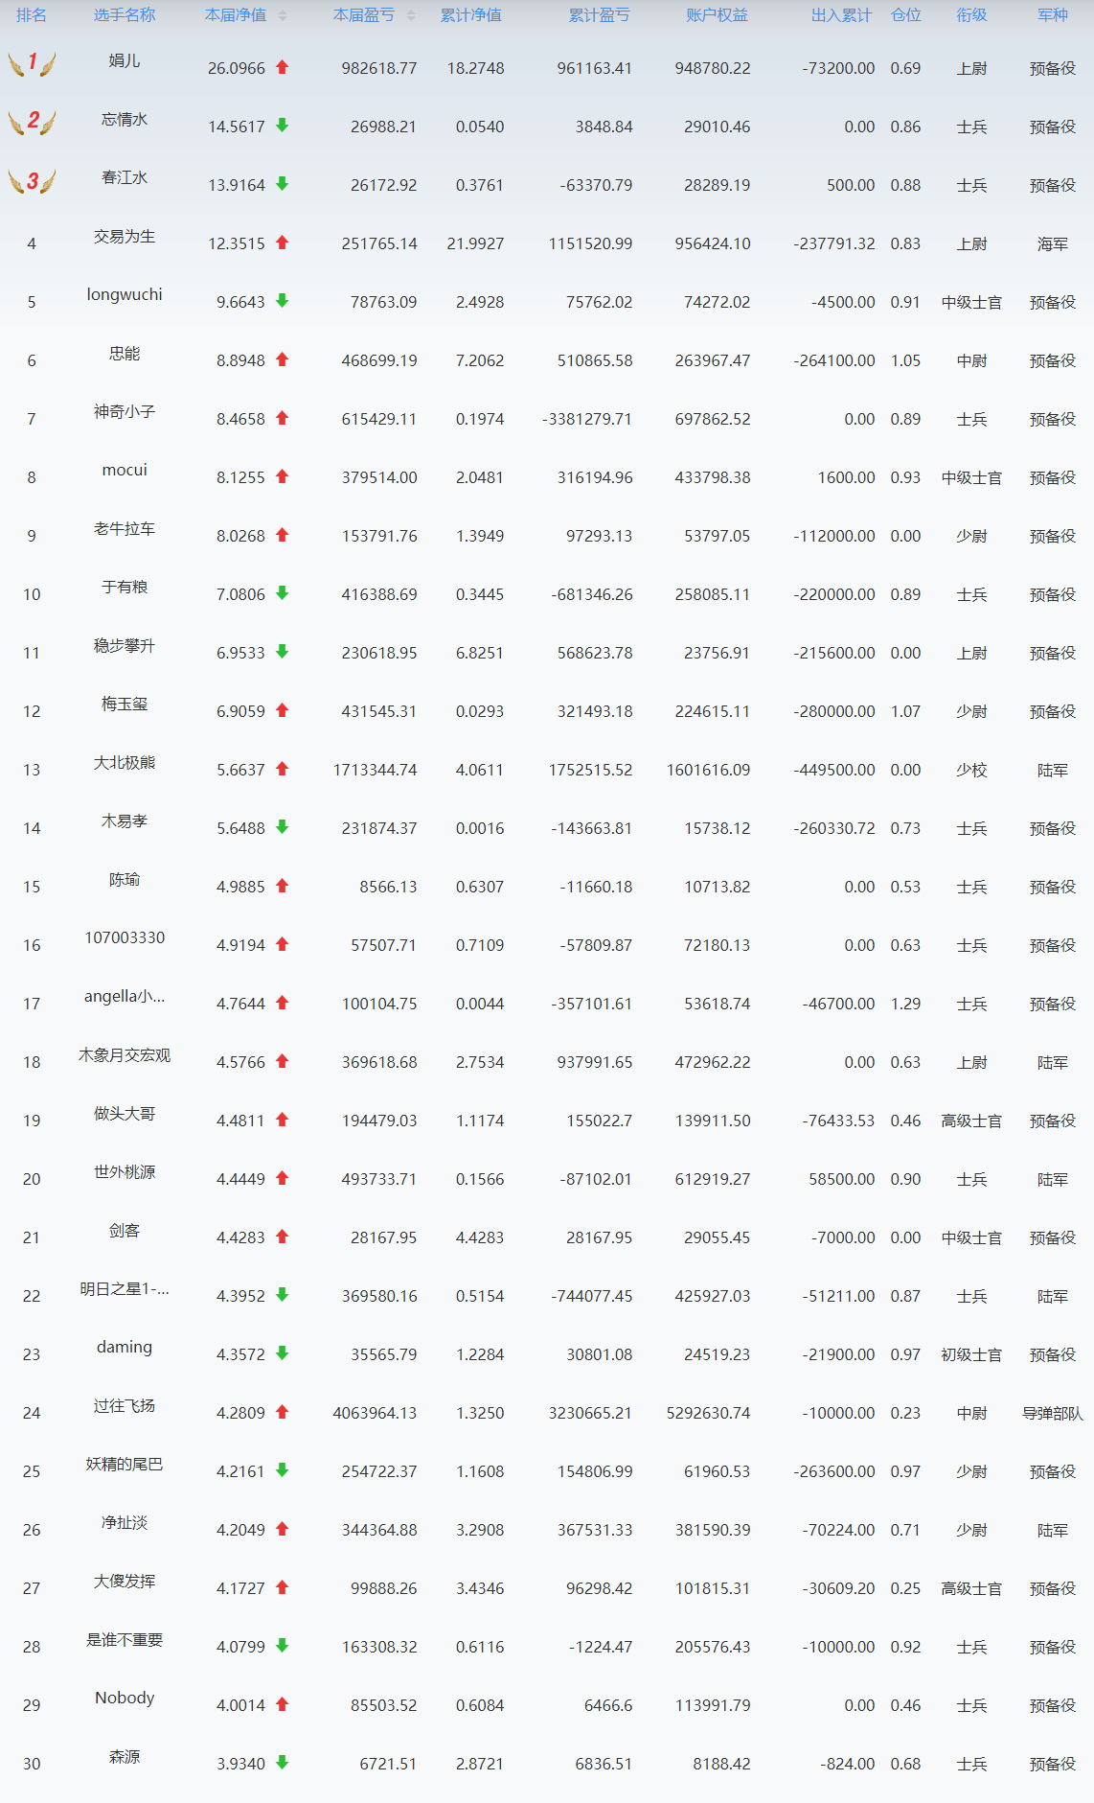Click the green down arrow beside 4.0799
Viewport: 1094px width, 1803px height.
tap(283, 1646)
